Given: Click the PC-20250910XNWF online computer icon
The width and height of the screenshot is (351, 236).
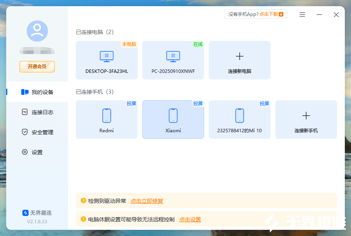Looking at the screenshot, I should pos(173,56).
